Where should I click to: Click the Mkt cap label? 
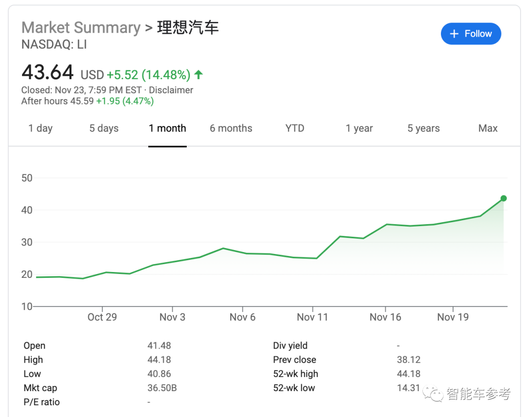point(41,388)
